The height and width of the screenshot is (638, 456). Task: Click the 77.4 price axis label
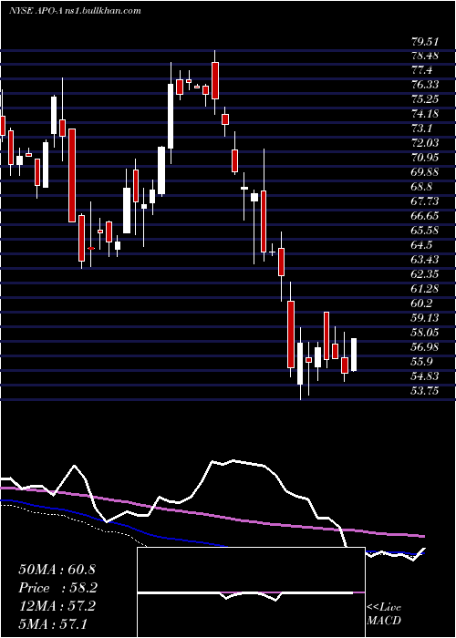[x=421, y=71]
